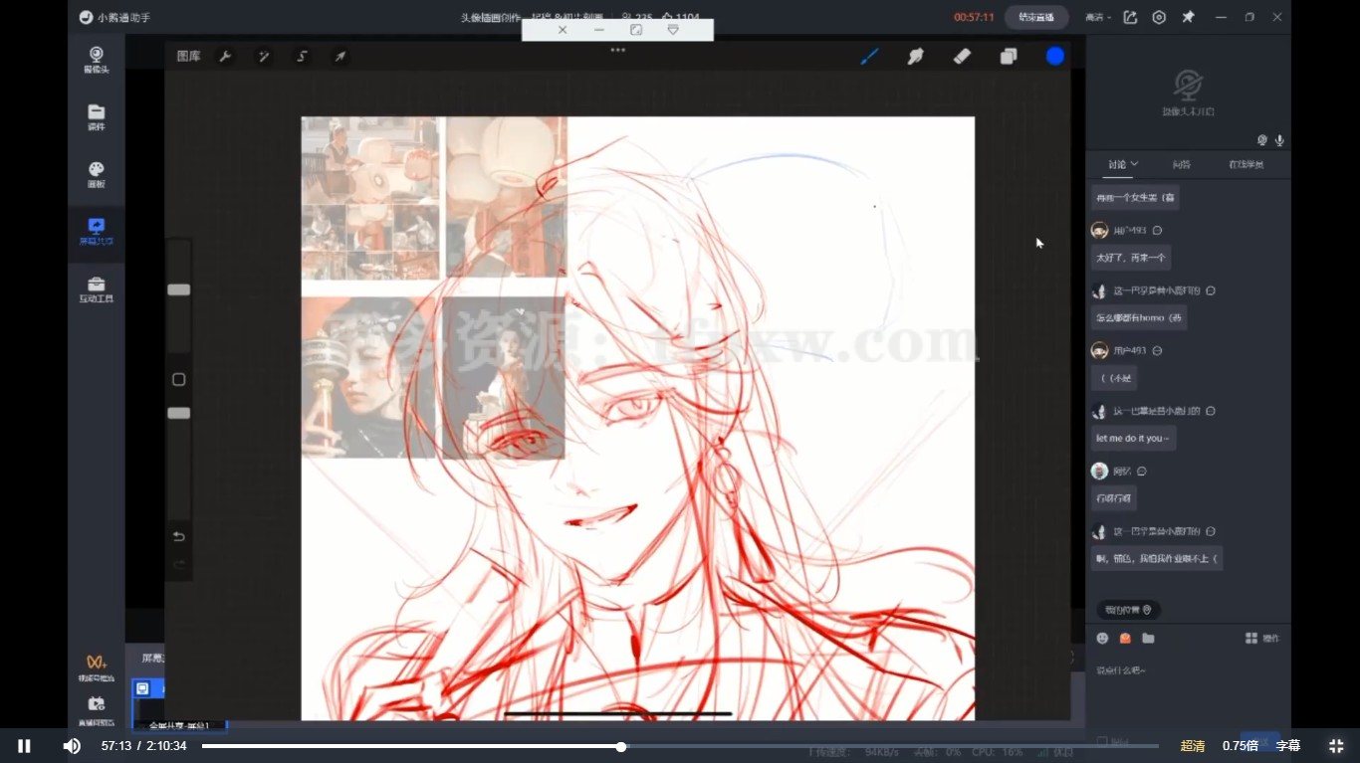Select the Brush tool in Procreate toolbar
This screenshot has width=1360, height=763.
(x=869, y=56)
